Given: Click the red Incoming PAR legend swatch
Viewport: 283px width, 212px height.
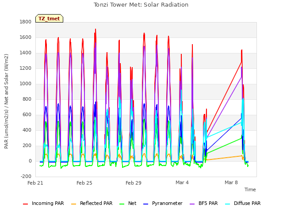Looking at the screenshot, I should 26,204.
